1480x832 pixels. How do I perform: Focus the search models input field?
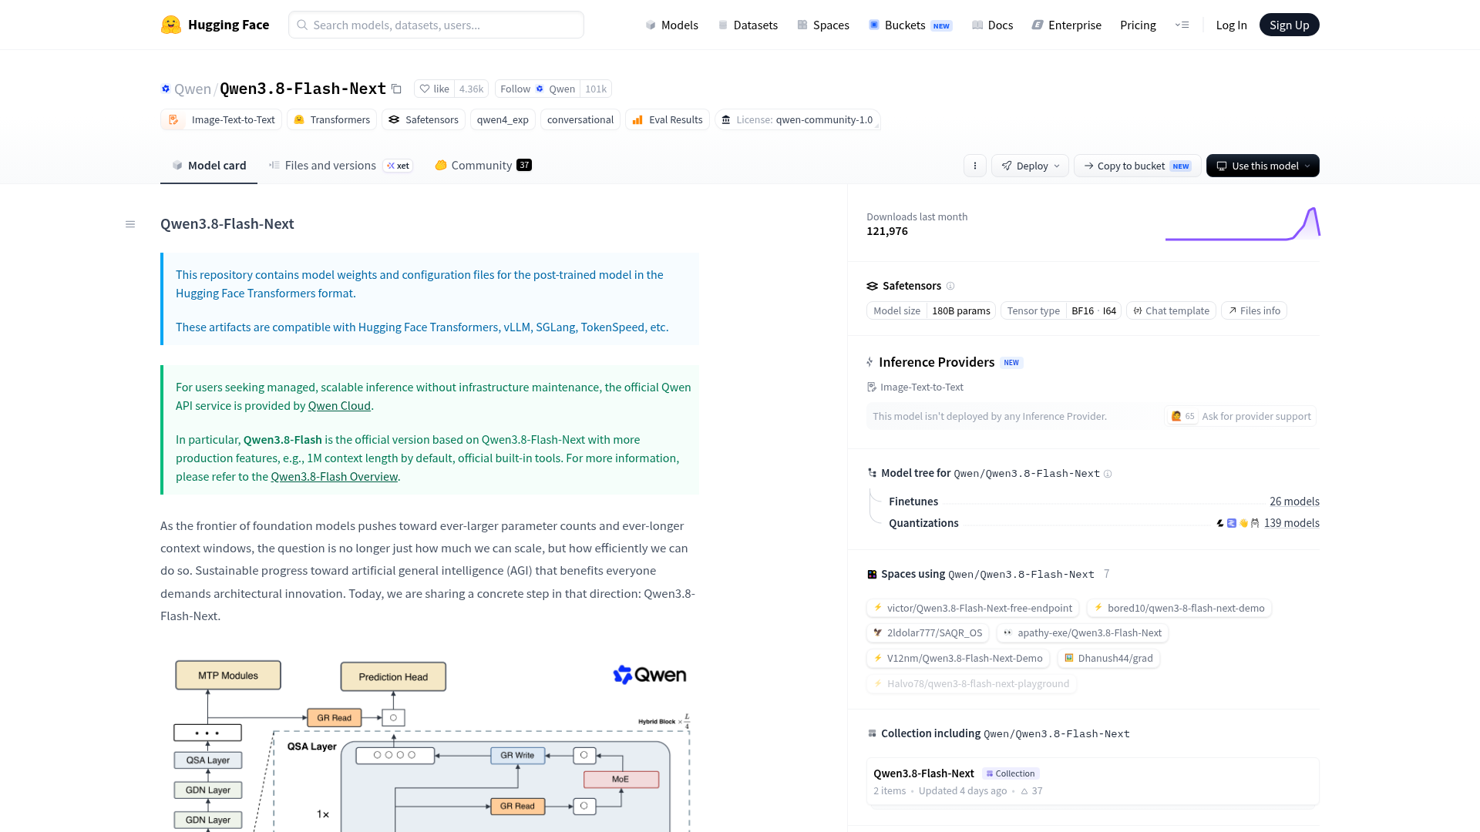pos(436,25)
